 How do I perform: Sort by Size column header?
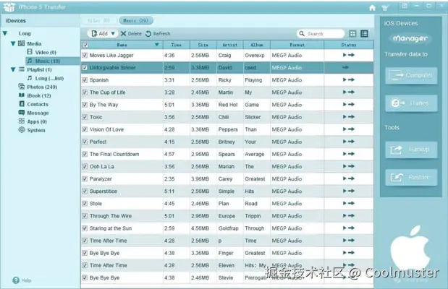tap(203, 45)
